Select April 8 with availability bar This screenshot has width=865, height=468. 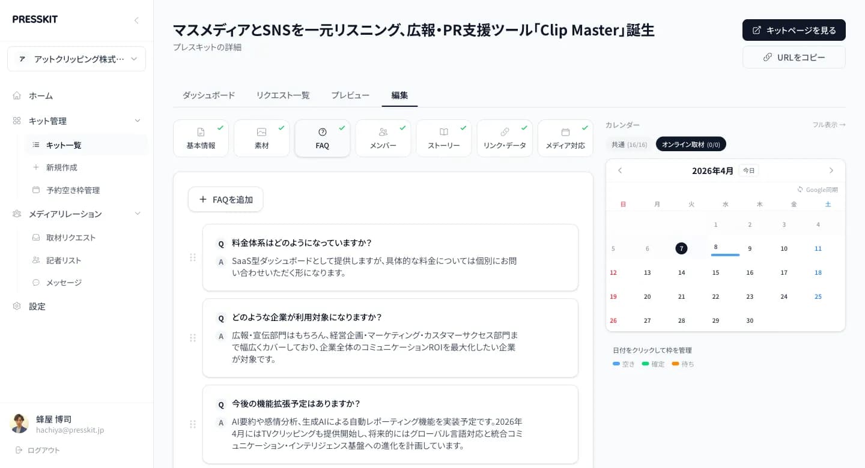coord(725,248)
